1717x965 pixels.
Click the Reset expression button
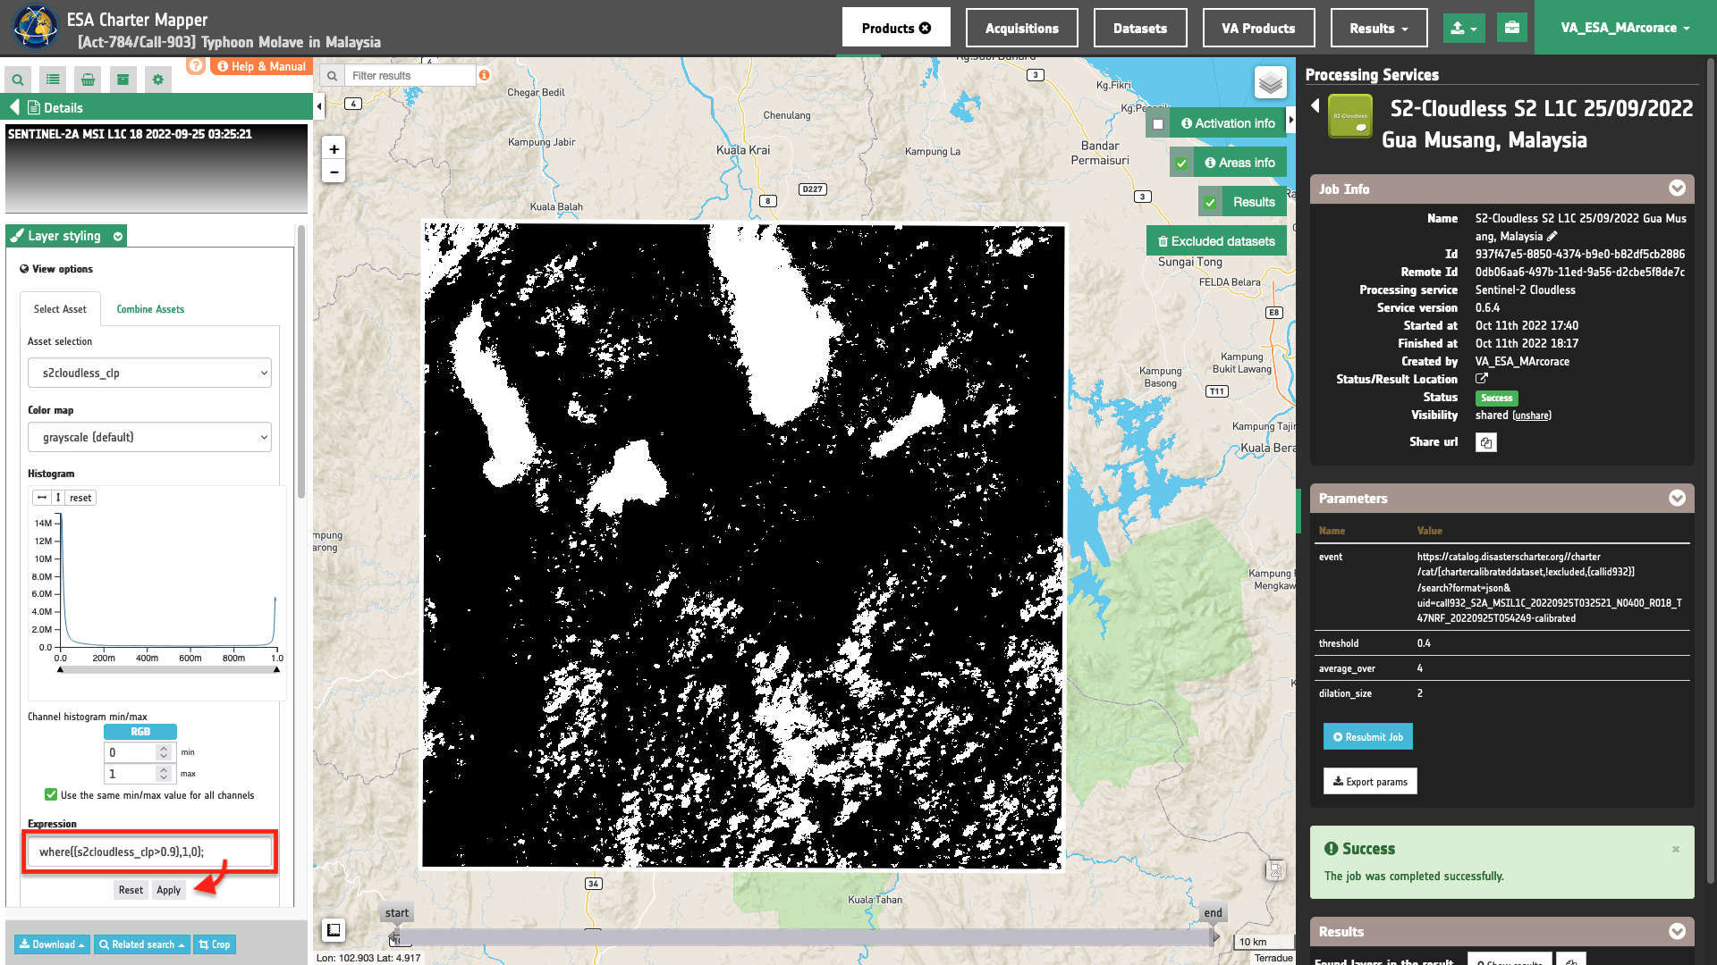[x=131, y=890]
